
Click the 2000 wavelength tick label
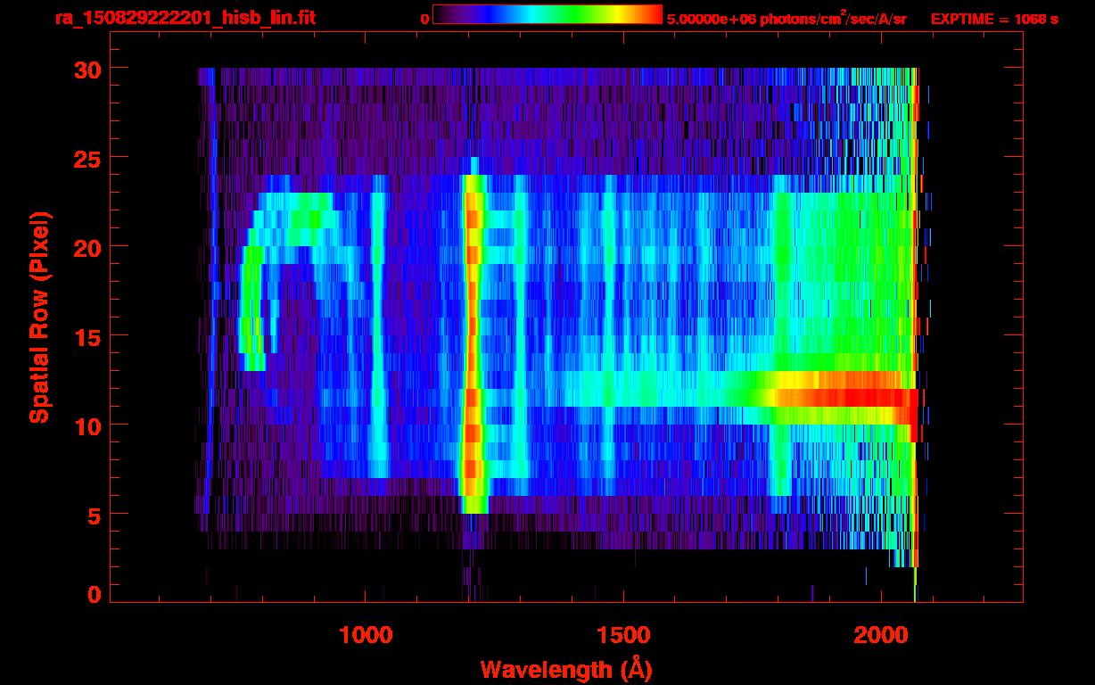pos(880,635)
